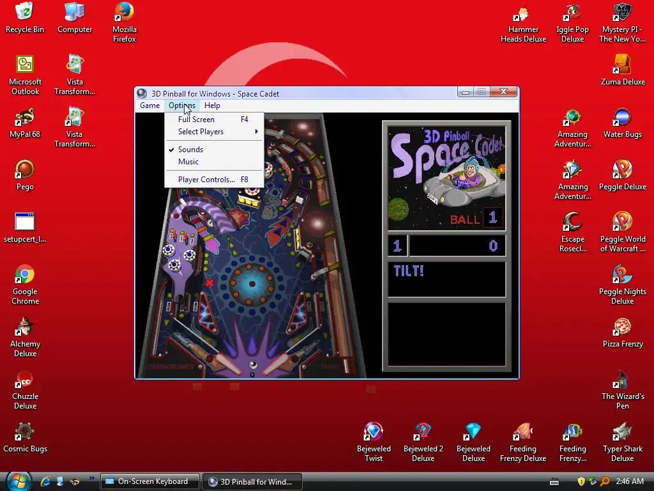The image size is (654, 491).
Task: Click the security shield tray icon
Action: point(581,481)
